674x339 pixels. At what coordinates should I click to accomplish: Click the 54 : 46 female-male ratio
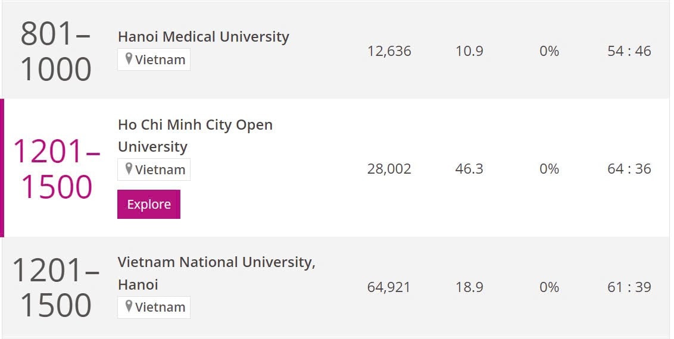click(629, 51)
